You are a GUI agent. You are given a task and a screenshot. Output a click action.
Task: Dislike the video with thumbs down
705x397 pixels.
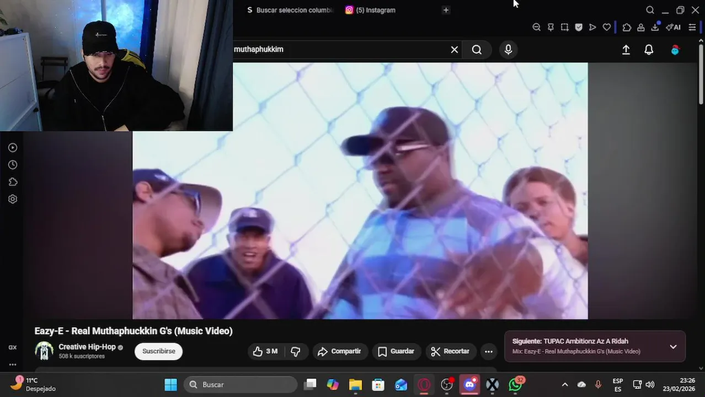click(x=296, y=351)
